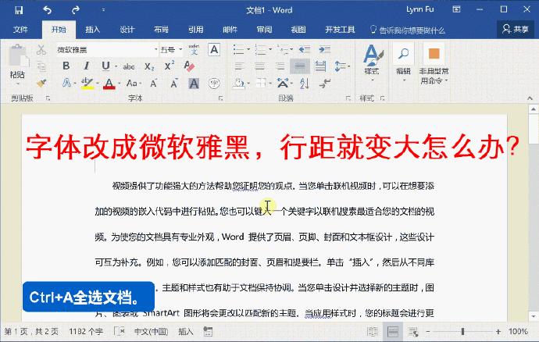
Task: Toggle show/hide paragraph marks
Action: 324,83
